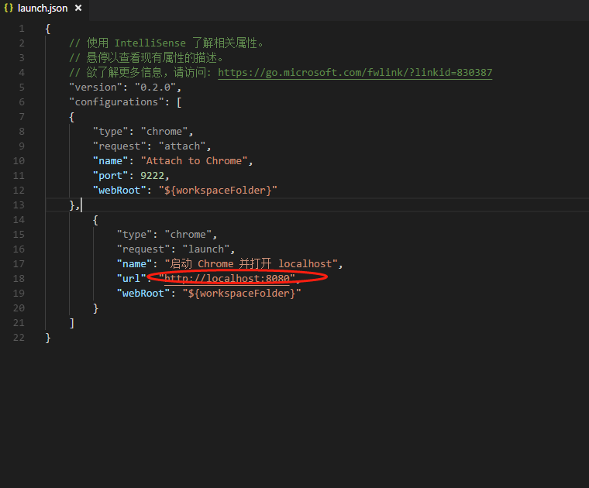Click the "chrome" type value on line 15
The image size is (589, 488).
tap(188, 235)
